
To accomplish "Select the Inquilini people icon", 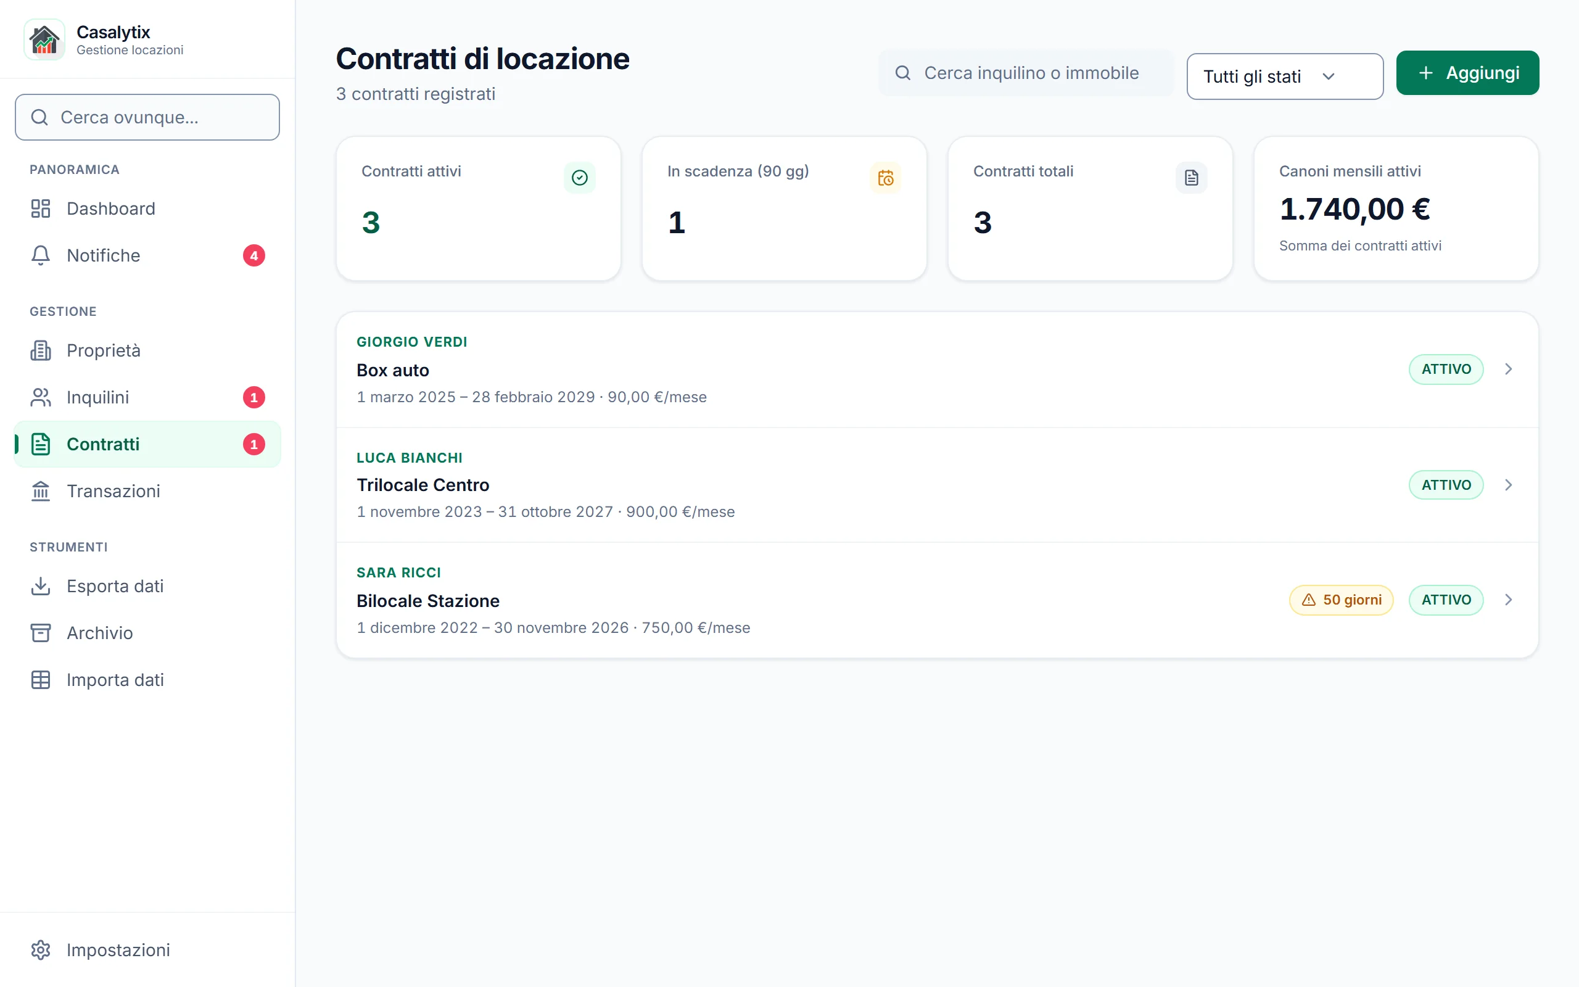I will (x=41, y=397).
